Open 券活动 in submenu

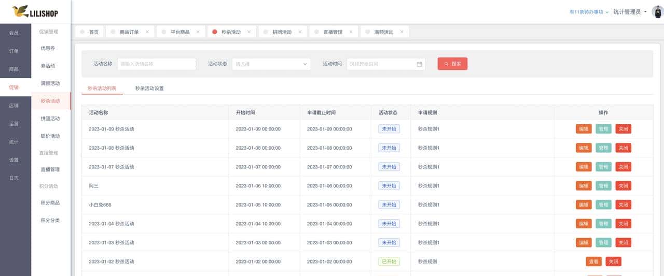pos(51,66)
